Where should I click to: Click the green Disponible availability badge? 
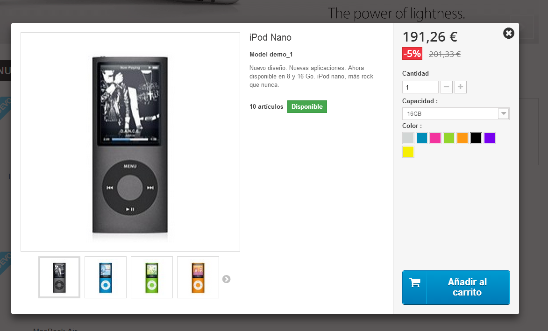click(x=307, y=106)
